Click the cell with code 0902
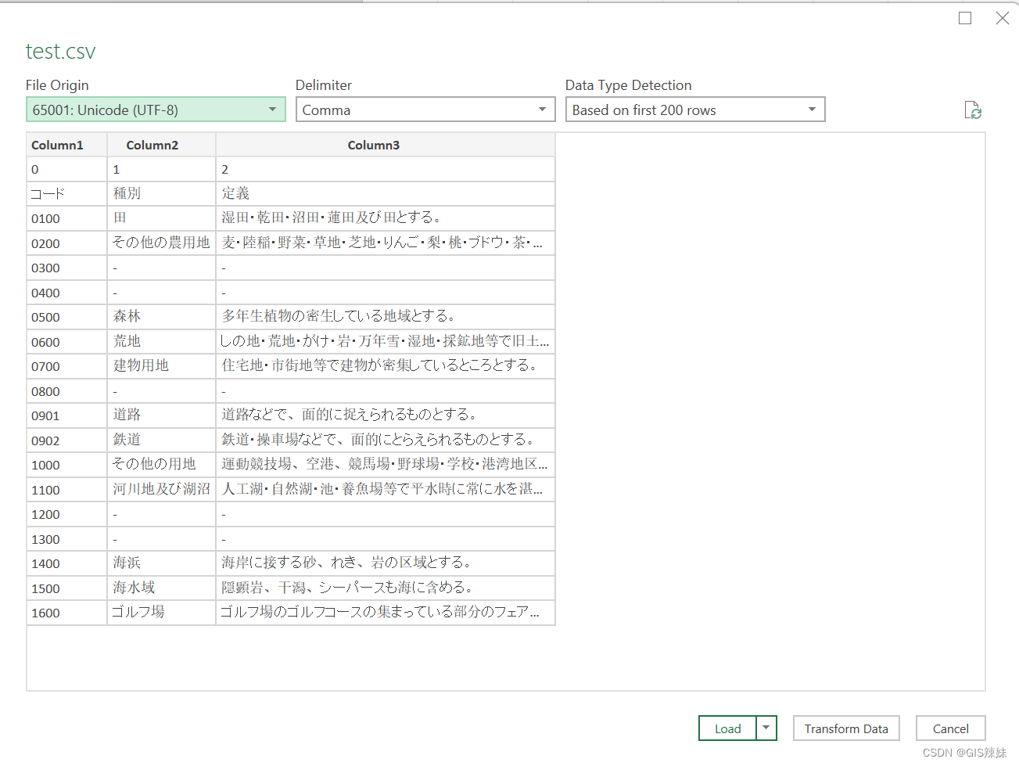 pos(66,441)
